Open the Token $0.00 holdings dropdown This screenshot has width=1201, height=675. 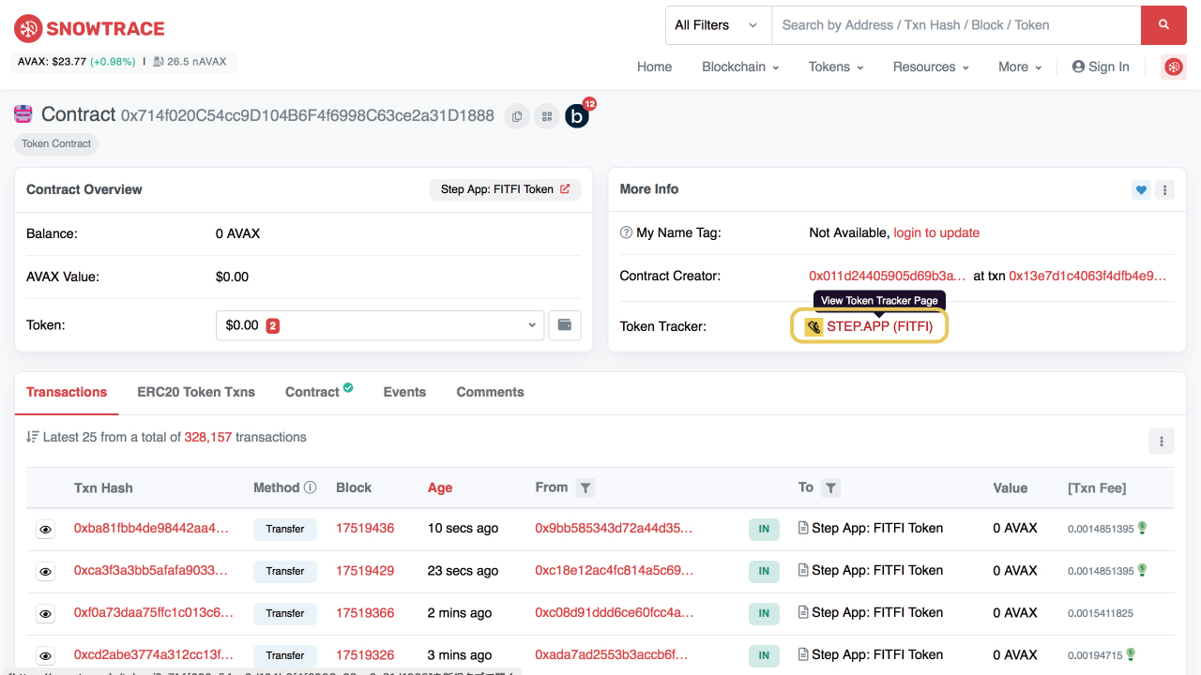(x=380, y=325)
